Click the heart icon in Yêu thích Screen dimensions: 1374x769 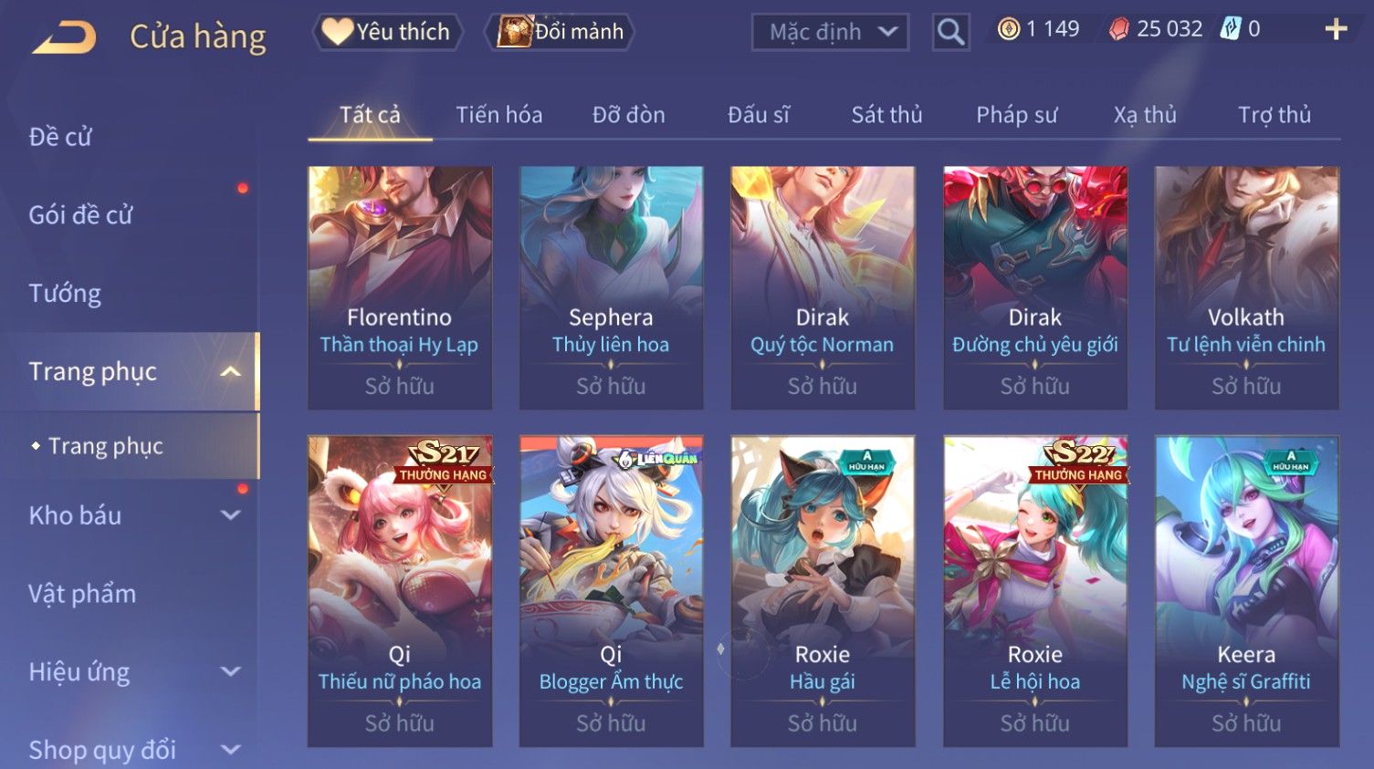(x=337, y=32)
